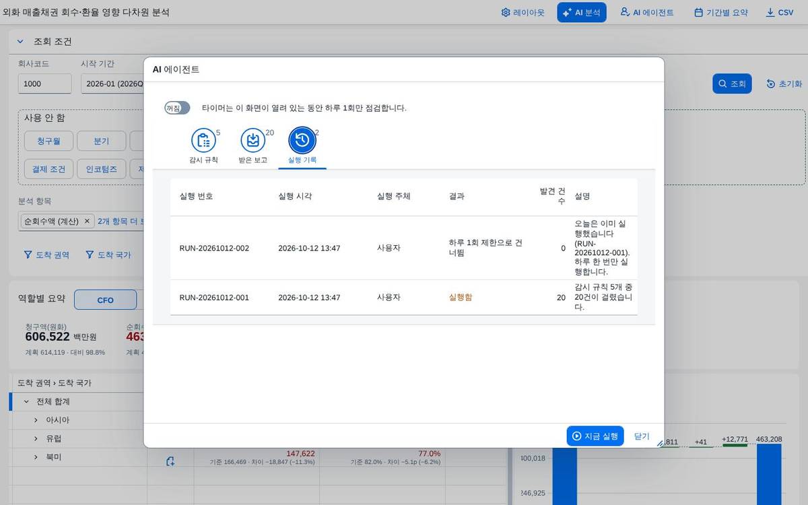The image size is (808, 505).
Task: Switch to the 실행 기록 tab icon
Action: point(302,140)
